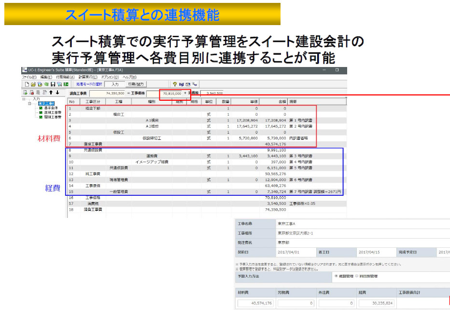Click the 経費 input showing 30,235,824
Screen dimensions: 450x310
[x=377, y=303]
